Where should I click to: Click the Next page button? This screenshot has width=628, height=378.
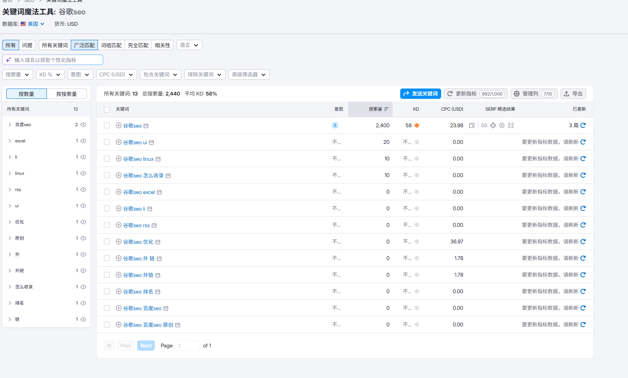point(146,346)
